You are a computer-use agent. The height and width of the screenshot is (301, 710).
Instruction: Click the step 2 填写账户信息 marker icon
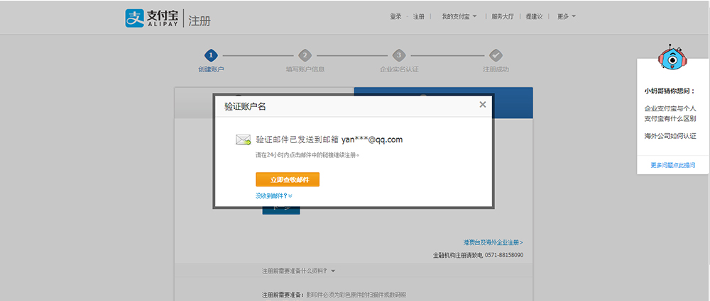305,55
